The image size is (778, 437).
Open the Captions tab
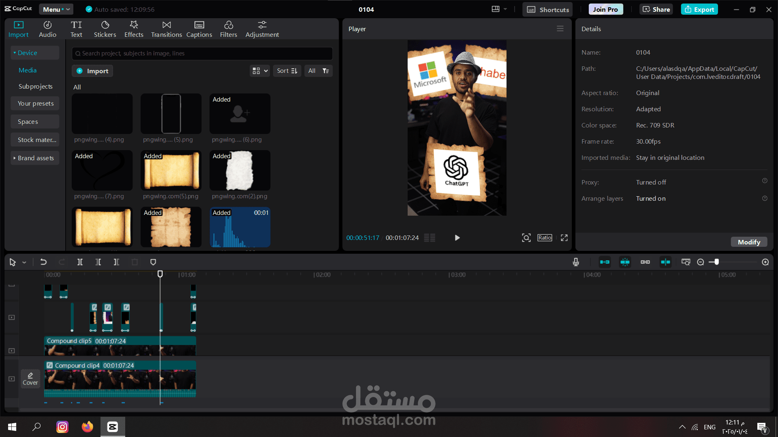pos(199,29)
